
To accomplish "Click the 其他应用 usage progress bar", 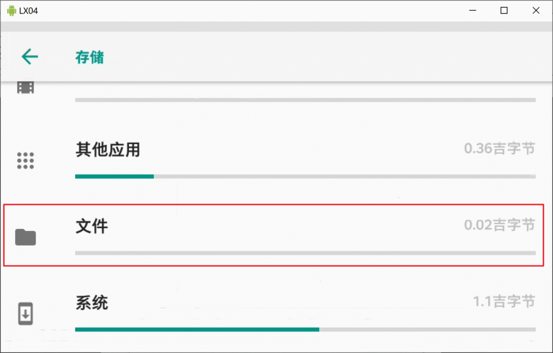I will tap(306, 176).
